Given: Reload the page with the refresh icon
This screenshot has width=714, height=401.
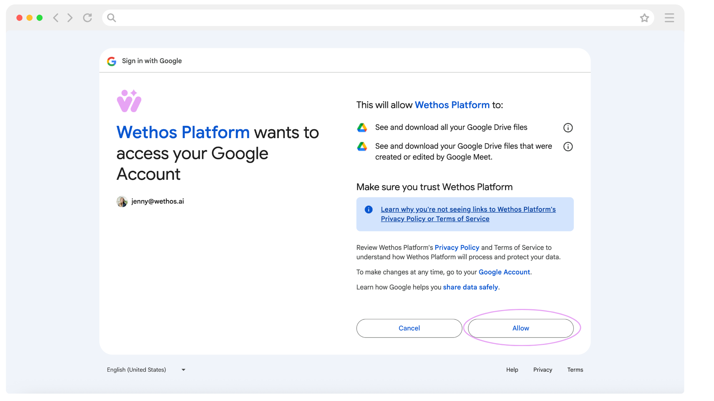Looking at the screenshot, I should tap(87, 18).
